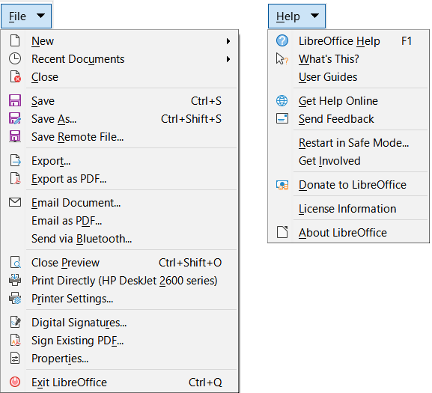Choose Get Involved entry

click(348, 160)
